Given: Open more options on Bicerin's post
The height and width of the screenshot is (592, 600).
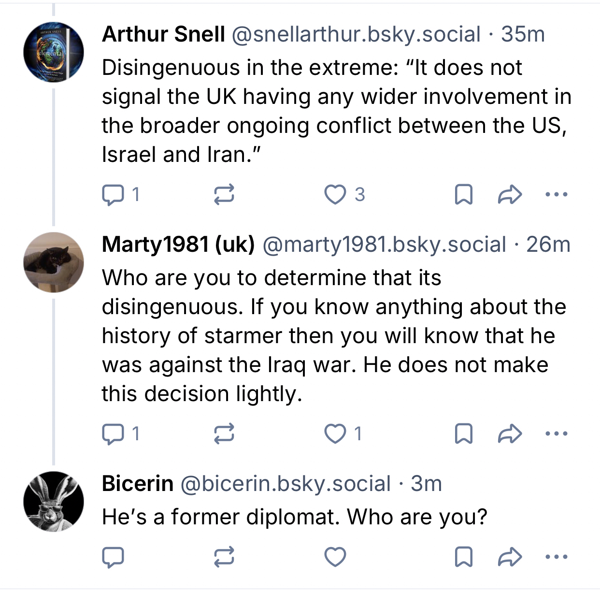Looking at the screenshot, I should 556,557.
